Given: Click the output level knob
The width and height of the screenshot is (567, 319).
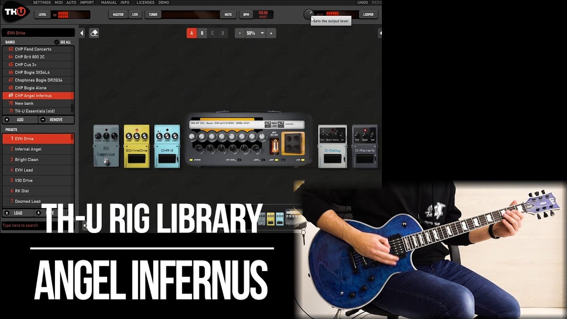Looking at the screenshot, I should [308, 15].
